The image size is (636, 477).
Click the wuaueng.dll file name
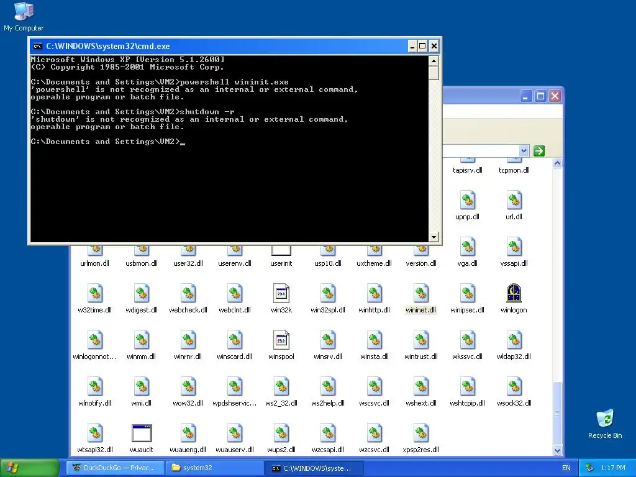tap(188, 450)
